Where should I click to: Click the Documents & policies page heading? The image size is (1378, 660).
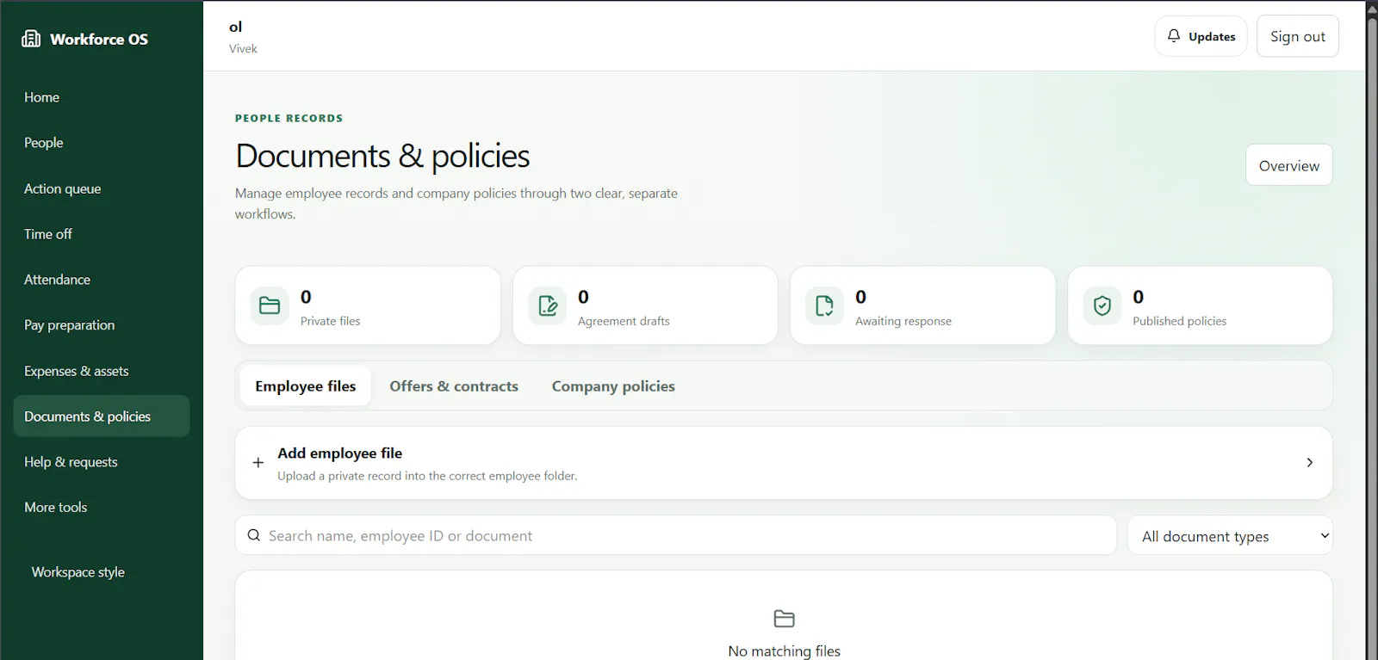point(382,156)
